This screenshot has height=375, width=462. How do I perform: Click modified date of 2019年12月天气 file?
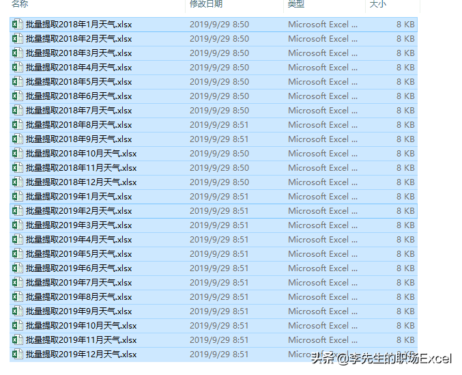click(x=219, y=355)
